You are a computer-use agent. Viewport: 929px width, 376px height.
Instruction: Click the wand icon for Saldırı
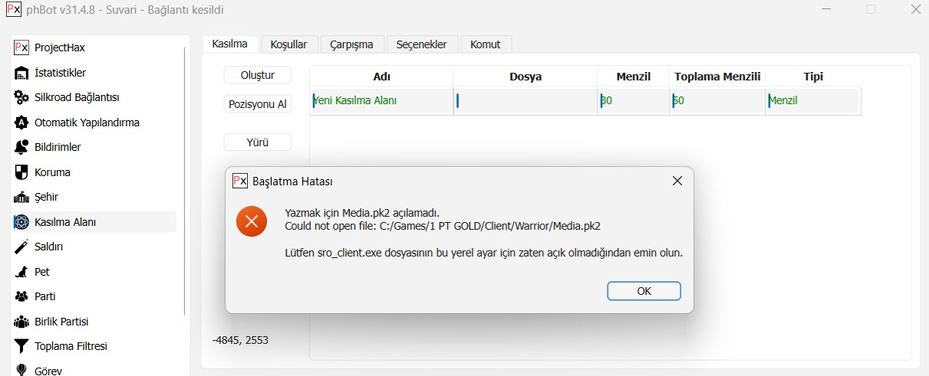[x=21, y=247]
